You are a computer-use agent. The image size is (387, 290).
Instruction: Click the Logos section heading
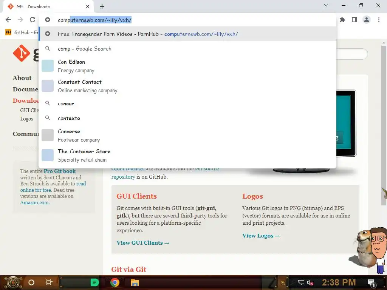coord(252,196)
